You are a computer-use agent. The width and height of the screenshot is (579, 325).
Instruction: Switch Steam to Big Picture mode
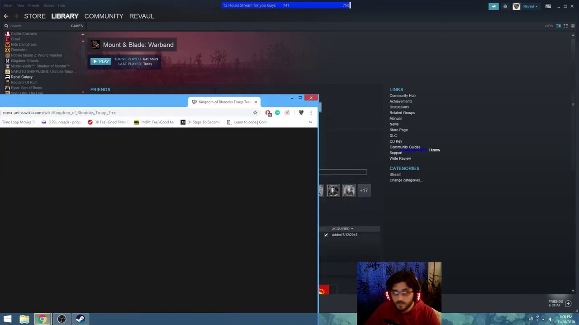pos(548,6)
